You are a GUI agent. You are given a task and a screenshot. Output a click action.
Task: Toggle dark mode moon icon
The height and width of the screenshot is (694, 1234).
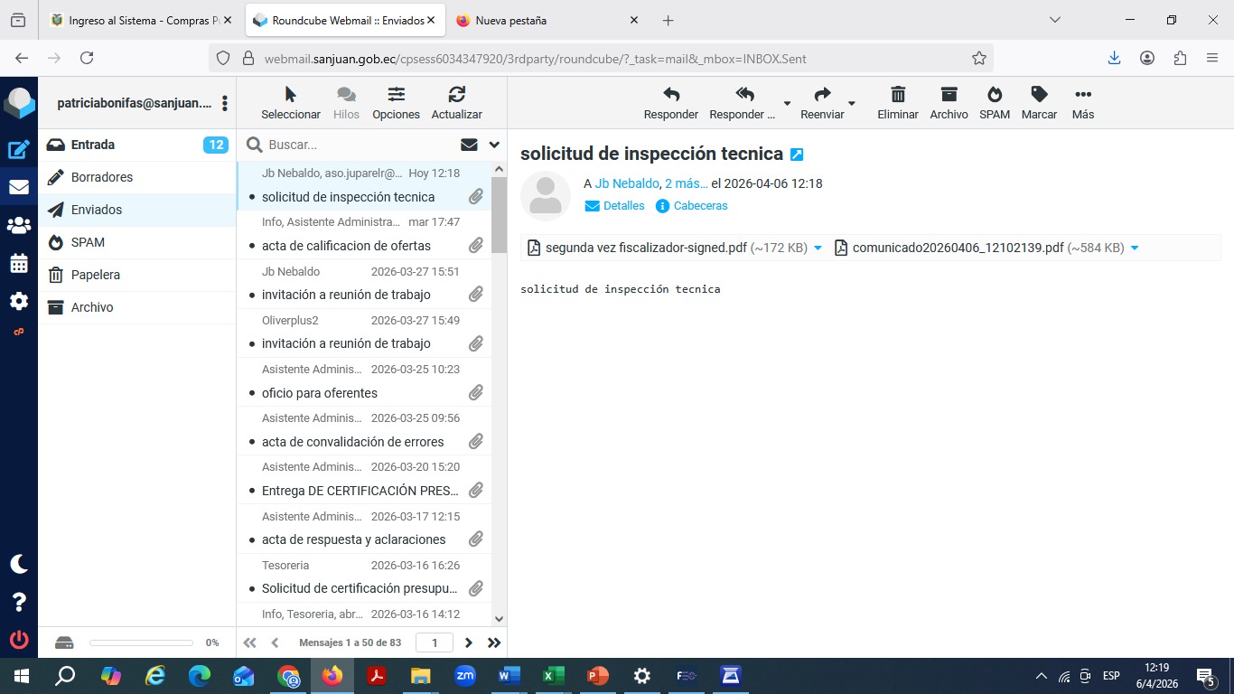tap(19, 564)
